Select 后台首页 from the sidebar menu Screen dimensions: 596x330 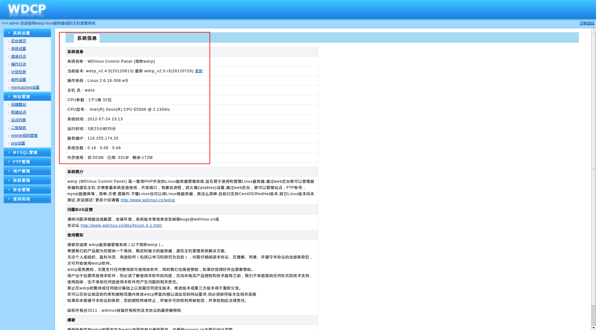[19, 41]
